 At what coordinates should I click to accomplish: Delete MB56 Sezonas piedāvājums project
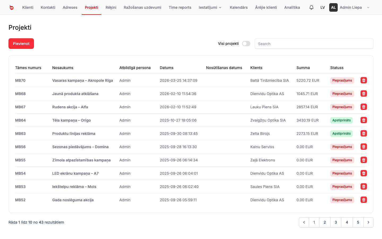(x=364, y=147)
